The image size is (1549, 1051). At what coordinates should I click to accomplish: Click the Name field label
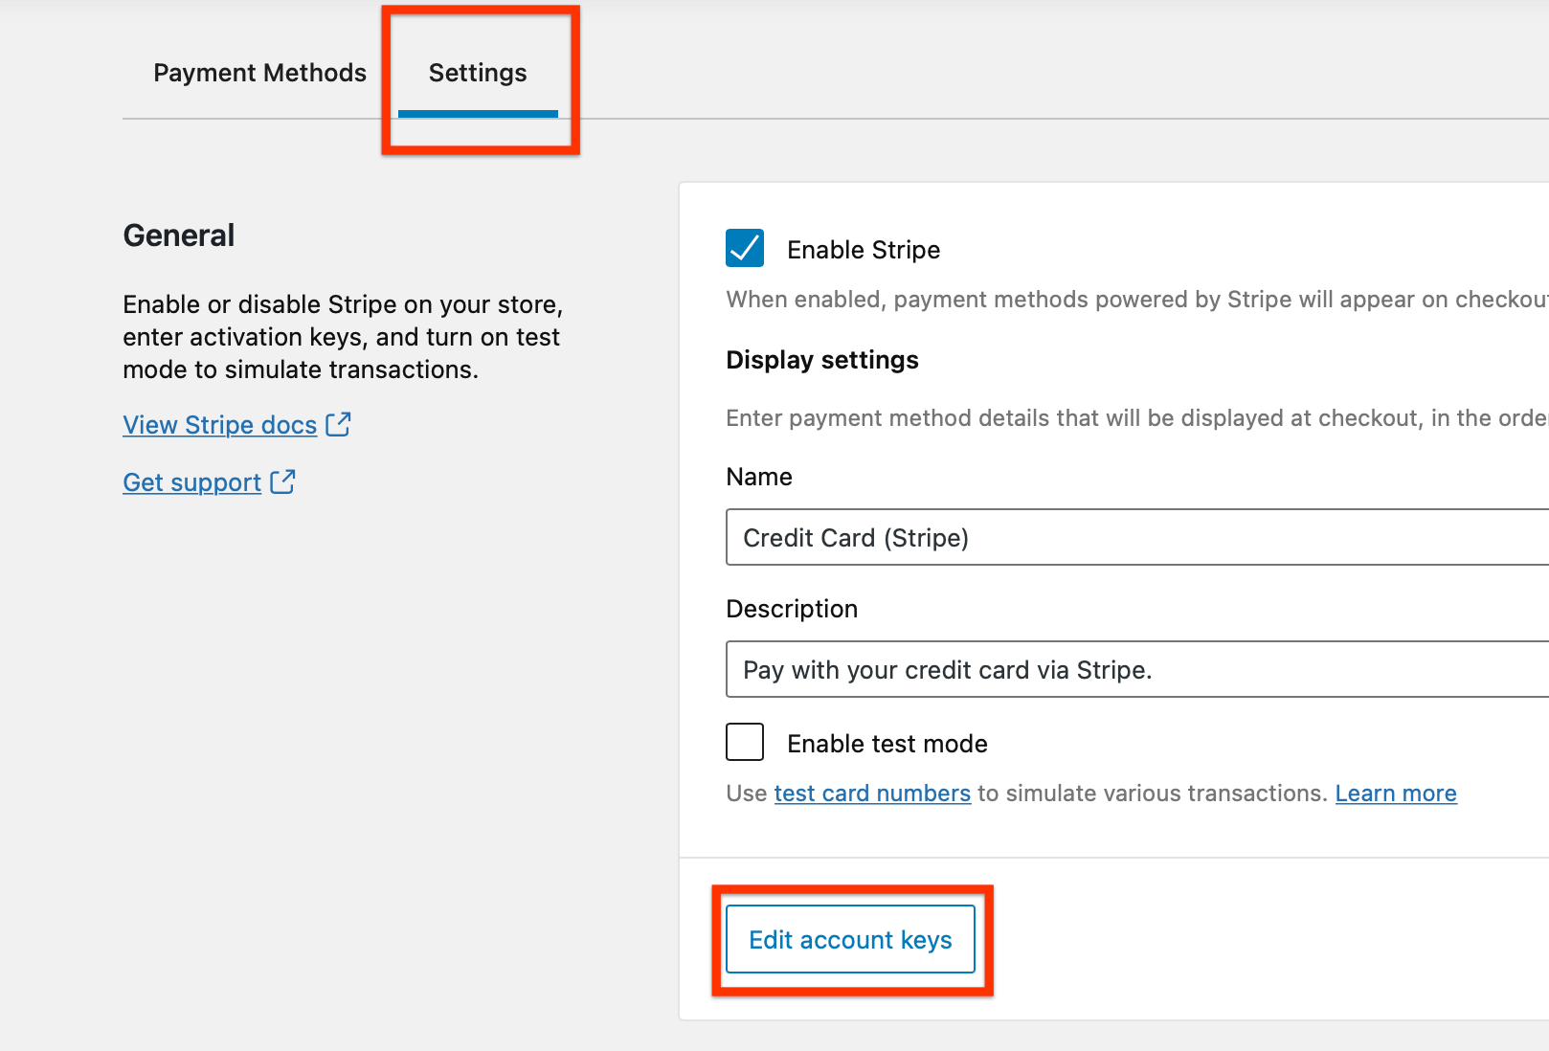[x=759, y=477]
